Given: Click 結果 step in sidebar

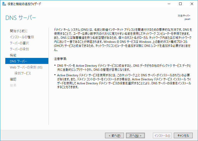Looking at the screenshot, I should click(13, 85).
